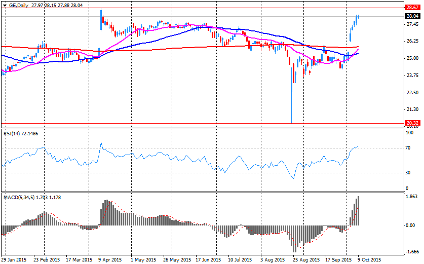Click the MACD zero level 0.00 label
The height and width of the screenshot is (264, 424).
click(410, 225)
